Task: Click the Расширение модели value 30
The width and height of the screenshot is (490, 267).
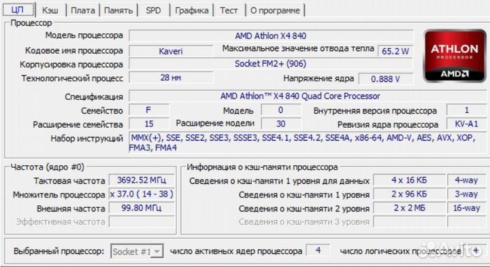Action: click(280, 124)
